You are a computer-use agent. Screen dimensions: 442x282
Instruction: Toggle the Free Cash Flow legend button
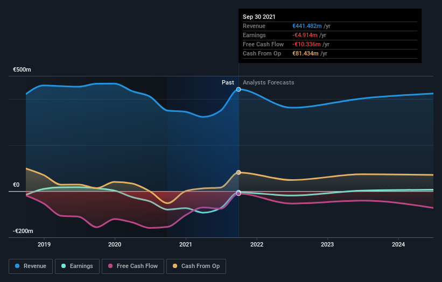pyautogui.click(x=133, y=266)
